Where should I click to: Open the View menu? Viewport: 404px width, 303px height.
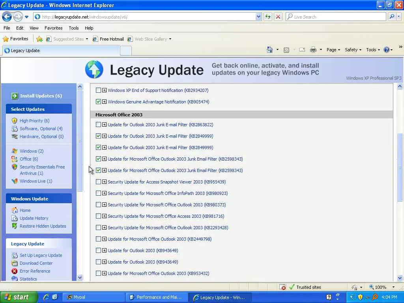tap(34, 28)
